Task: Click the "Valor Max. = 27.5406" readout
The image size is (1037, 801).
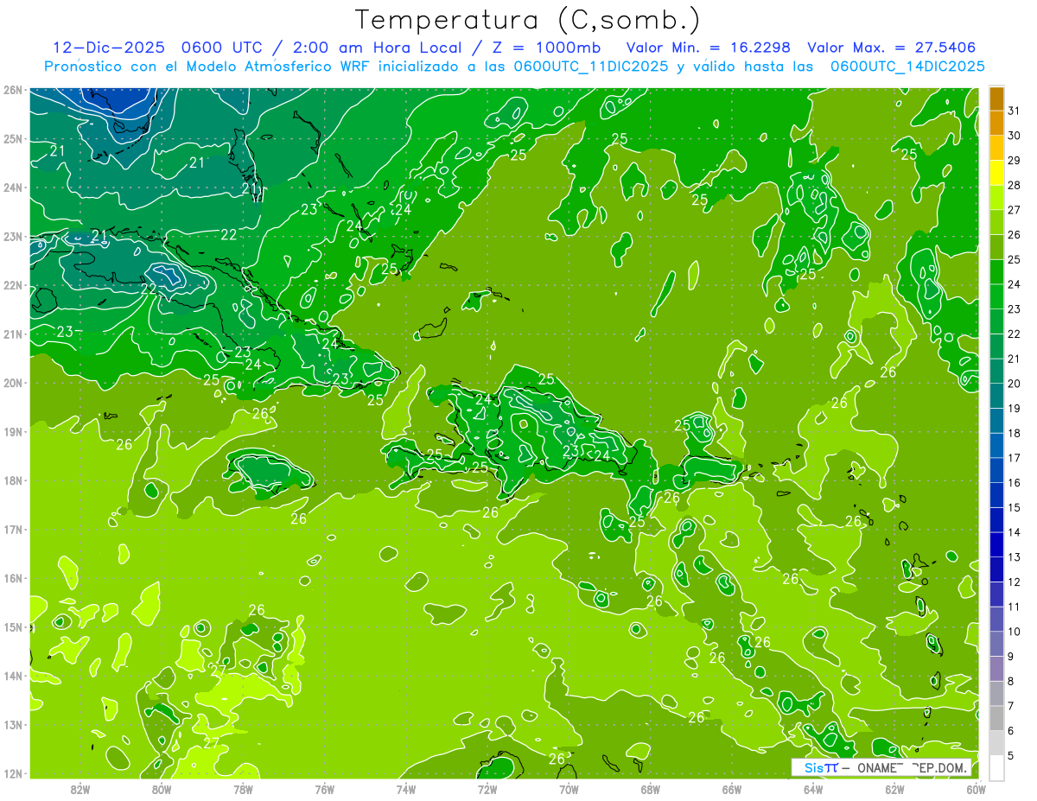Action: [892, 47]
